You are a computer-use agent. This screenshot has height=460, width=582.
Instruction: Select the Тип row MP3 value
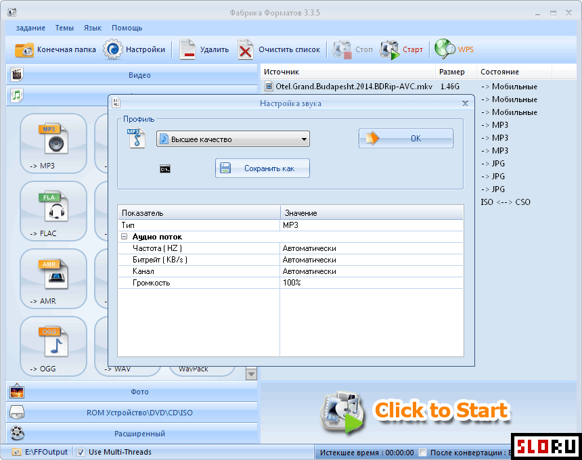click(x=372, y=225)
